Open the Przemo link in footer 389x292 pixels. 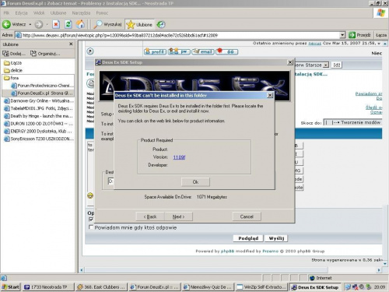[270, 251]
